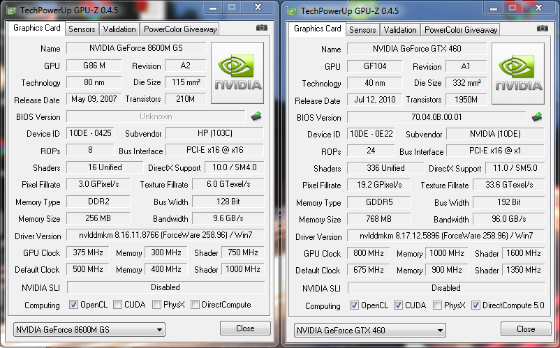Minimize the left GPU-Z window
Screen dimensions: 560x348
tap(213, 8)
